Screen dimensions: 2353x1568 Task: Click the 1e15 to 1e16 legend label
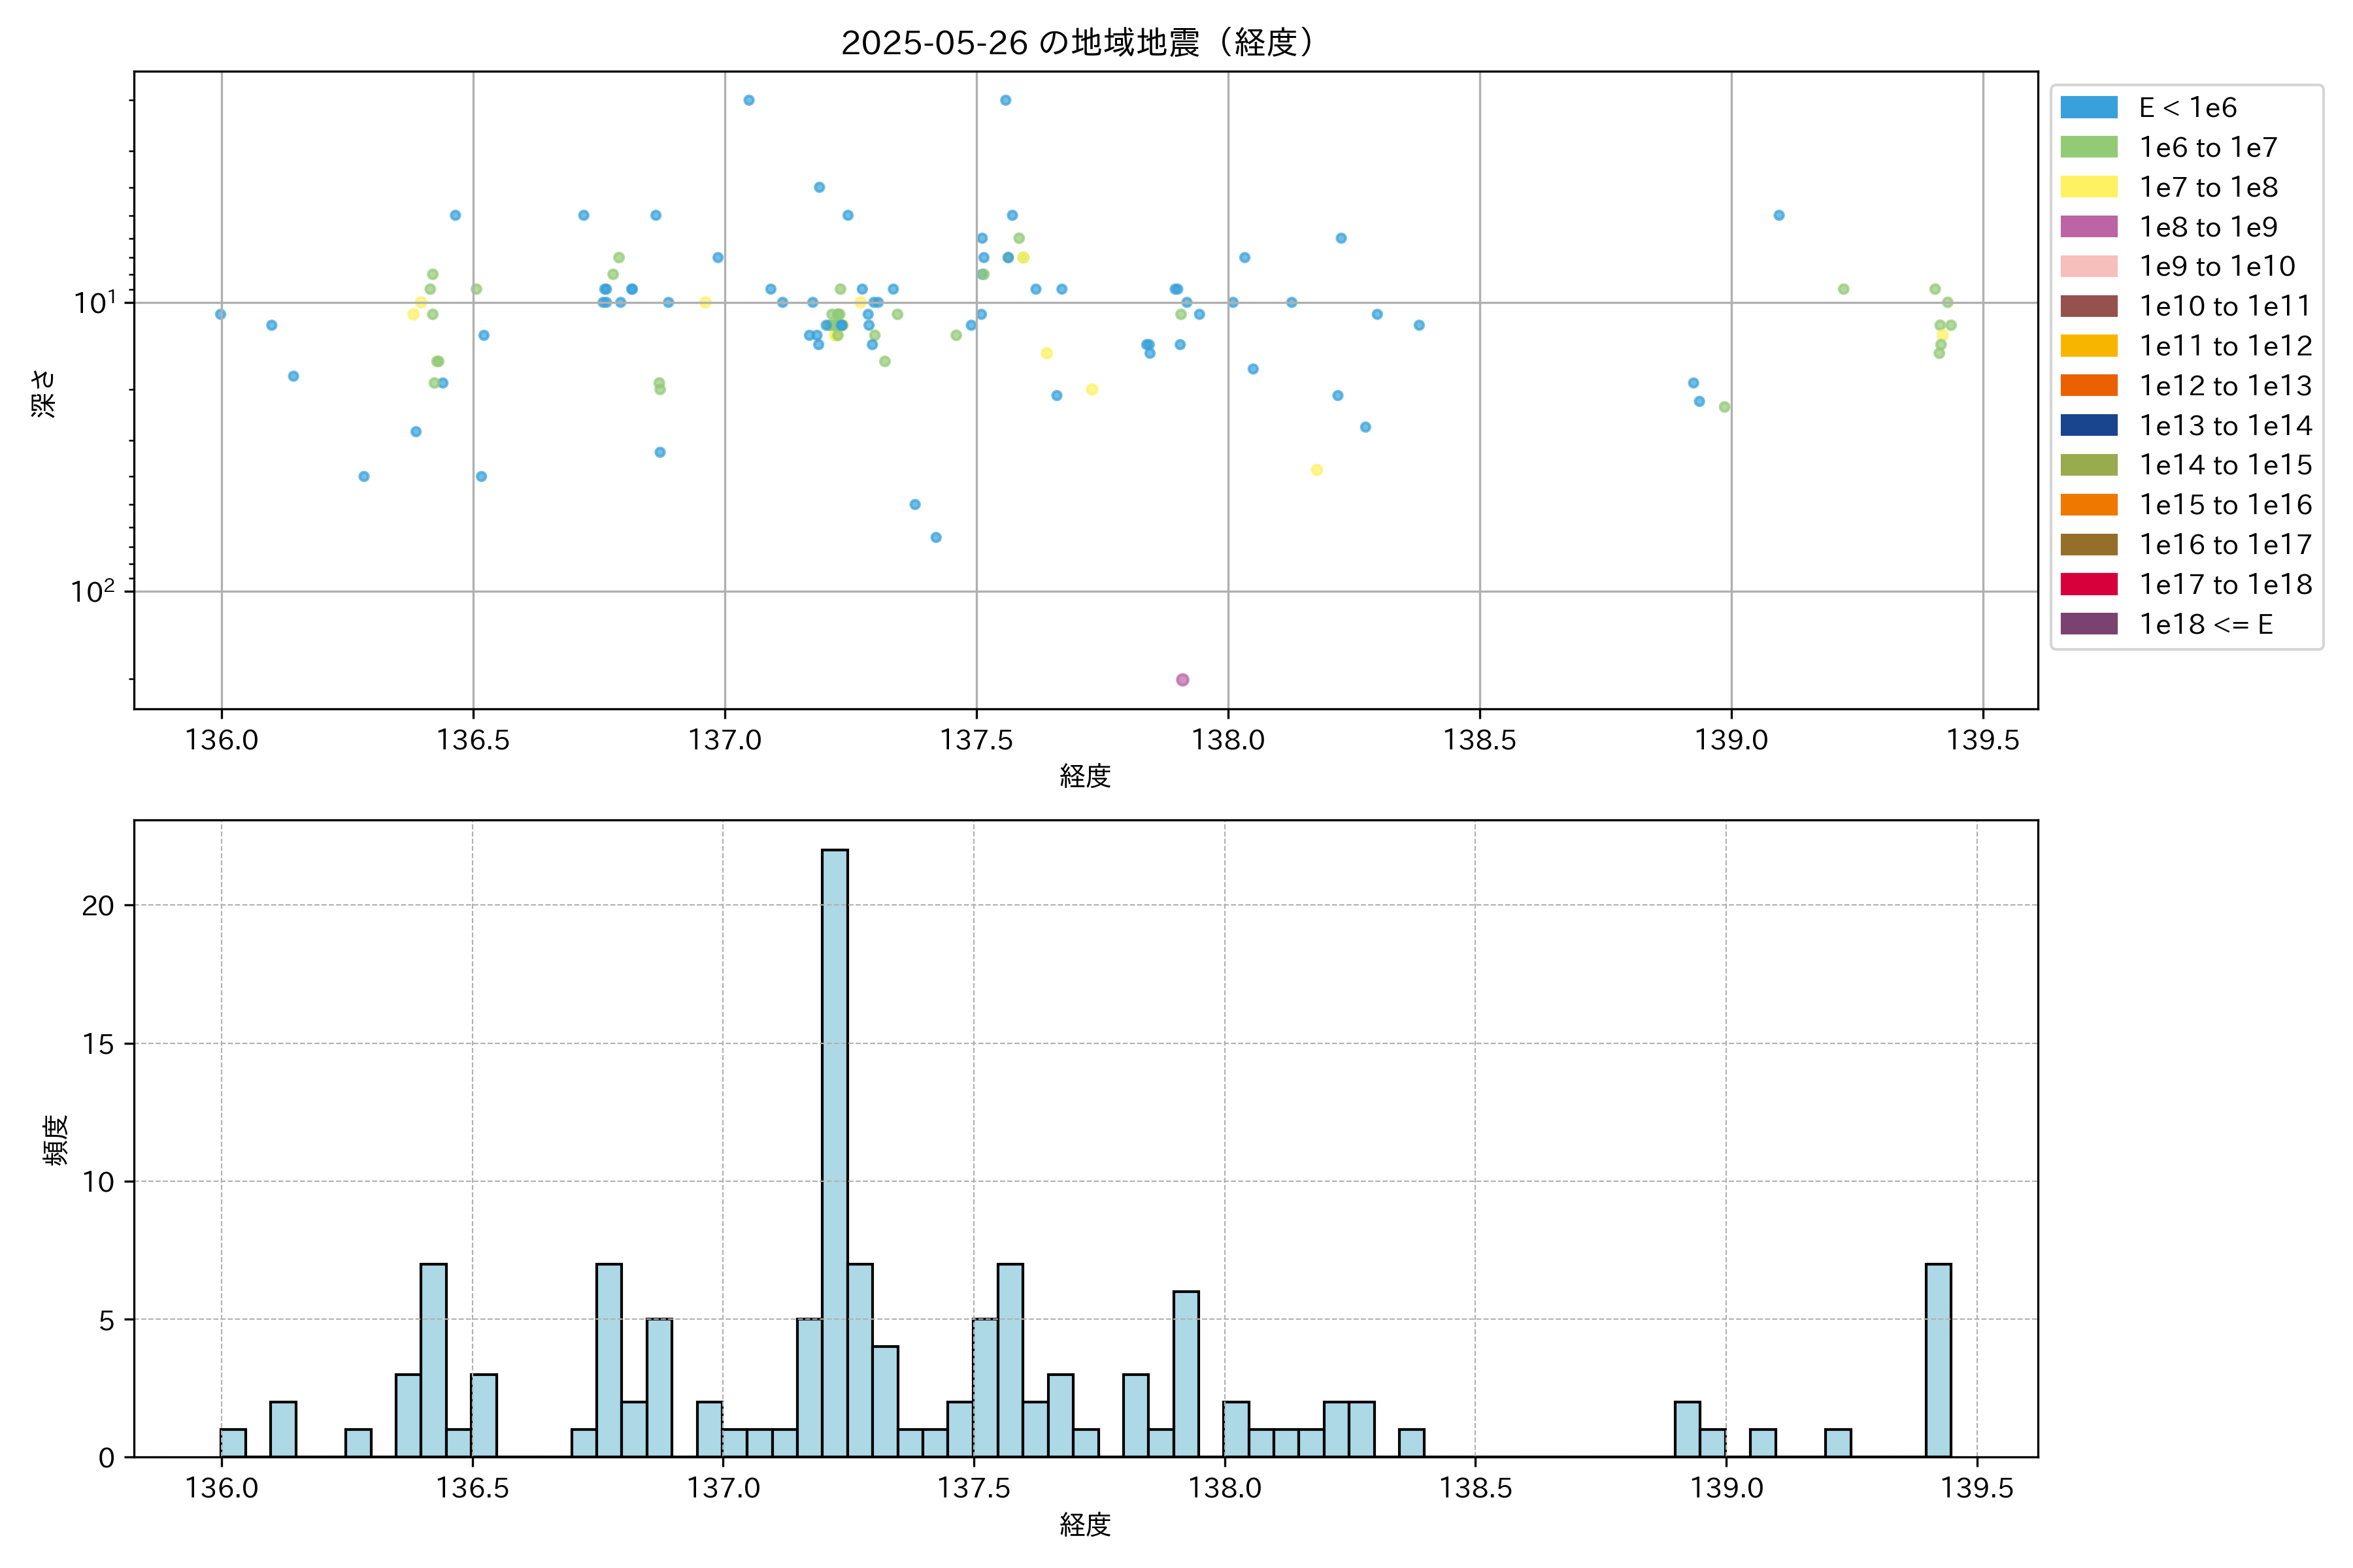point(2225,505)
